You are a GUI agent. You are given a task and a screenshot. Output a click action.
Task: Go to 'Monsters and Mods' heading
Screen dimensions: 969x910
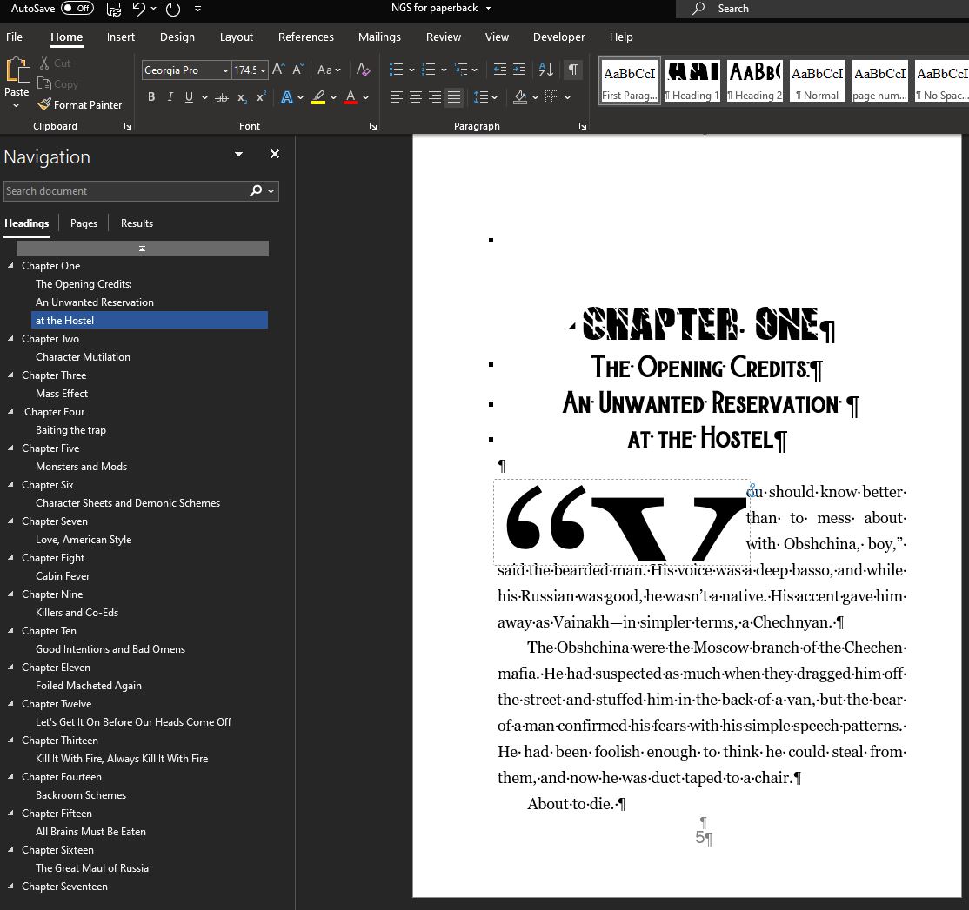(81, 467)
